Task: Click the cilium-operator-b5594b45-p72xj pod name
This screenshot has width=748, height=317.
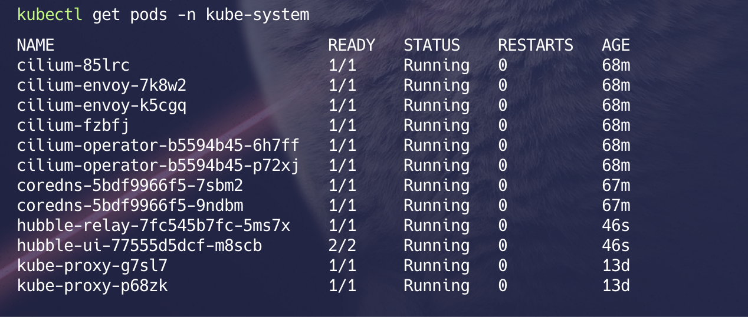Action: (158, 166)
